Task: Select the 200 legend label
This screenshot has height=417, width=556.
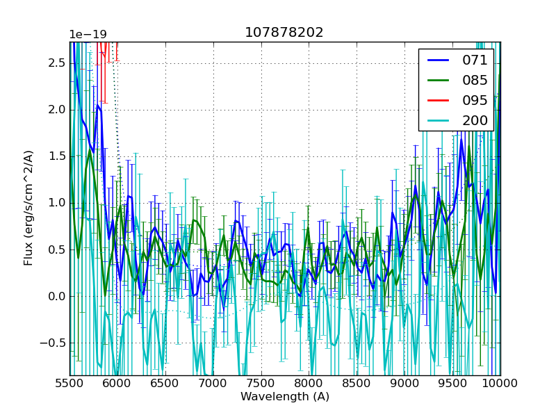Action: [475, 121]
